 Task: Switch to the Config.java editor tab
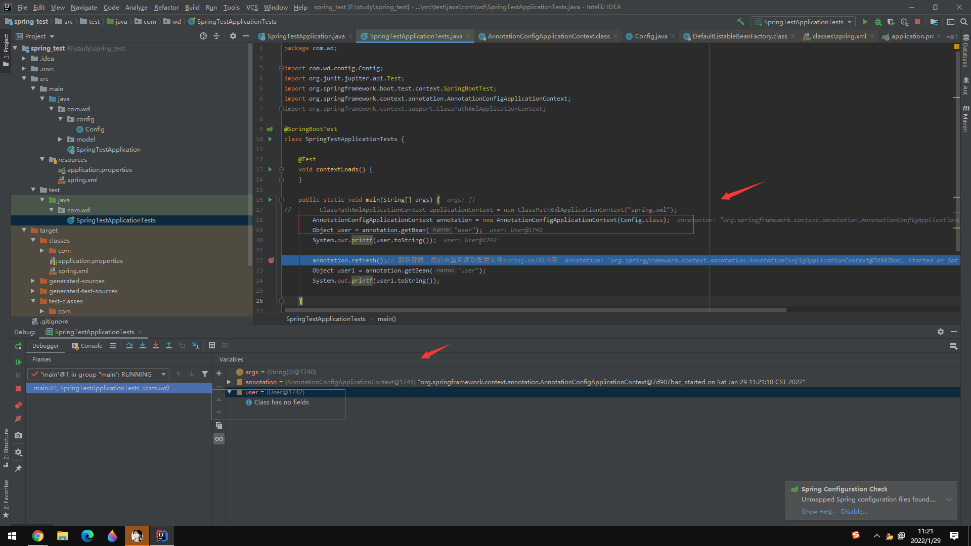point(650,36)
